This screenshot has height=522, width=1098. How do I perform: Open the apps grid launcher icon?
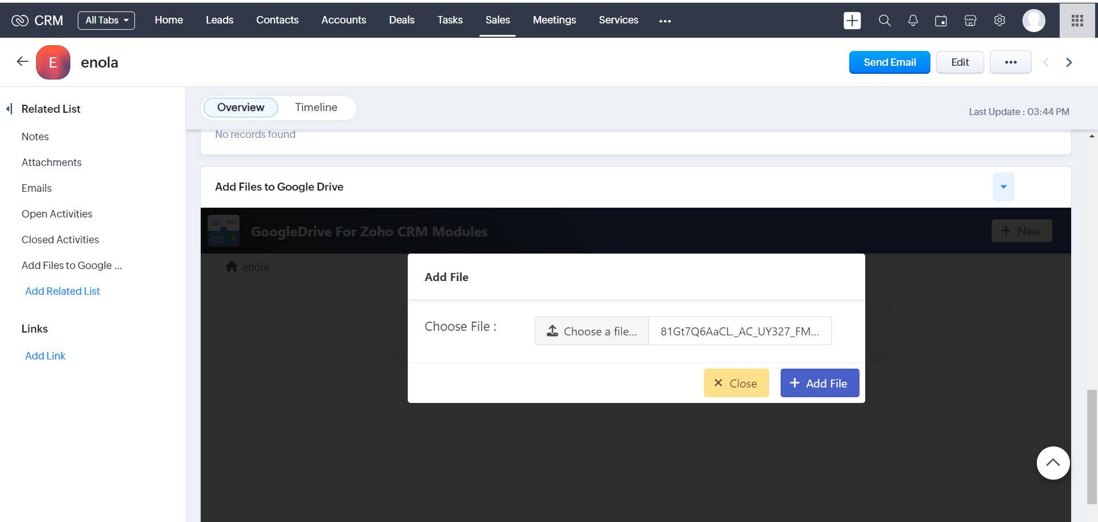[x=1077, y=21]
